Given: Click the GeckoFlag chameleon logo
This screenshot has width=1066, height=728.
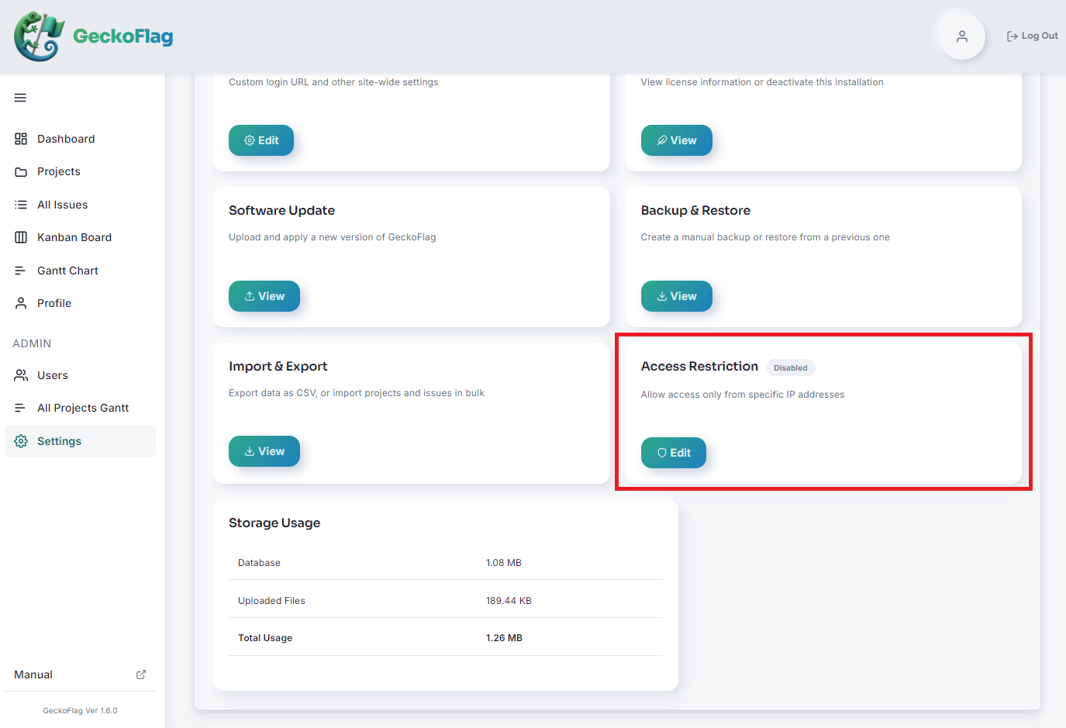Looking at the screenshot, I should pyautogui.click(x=39, y=36).
